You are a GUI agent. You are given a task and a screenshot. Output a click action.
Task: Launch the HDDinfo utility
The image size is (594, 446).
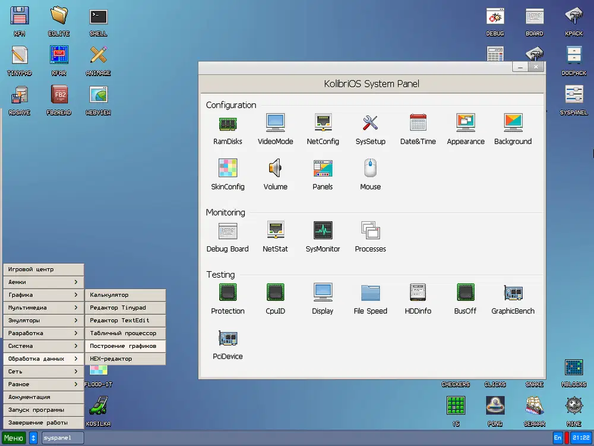pos(418,293)
